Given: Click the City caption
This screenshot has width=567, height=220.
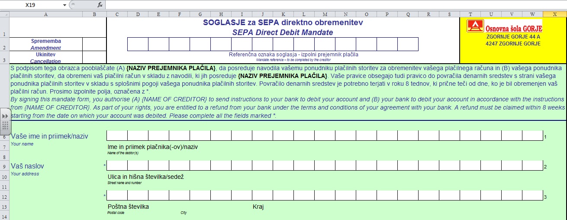Looking at the screenshot, I should tap(184, 213).
